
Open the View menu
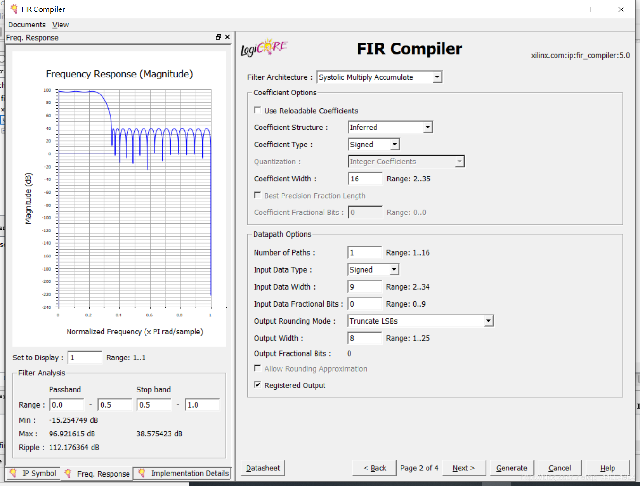click(60, 25)
